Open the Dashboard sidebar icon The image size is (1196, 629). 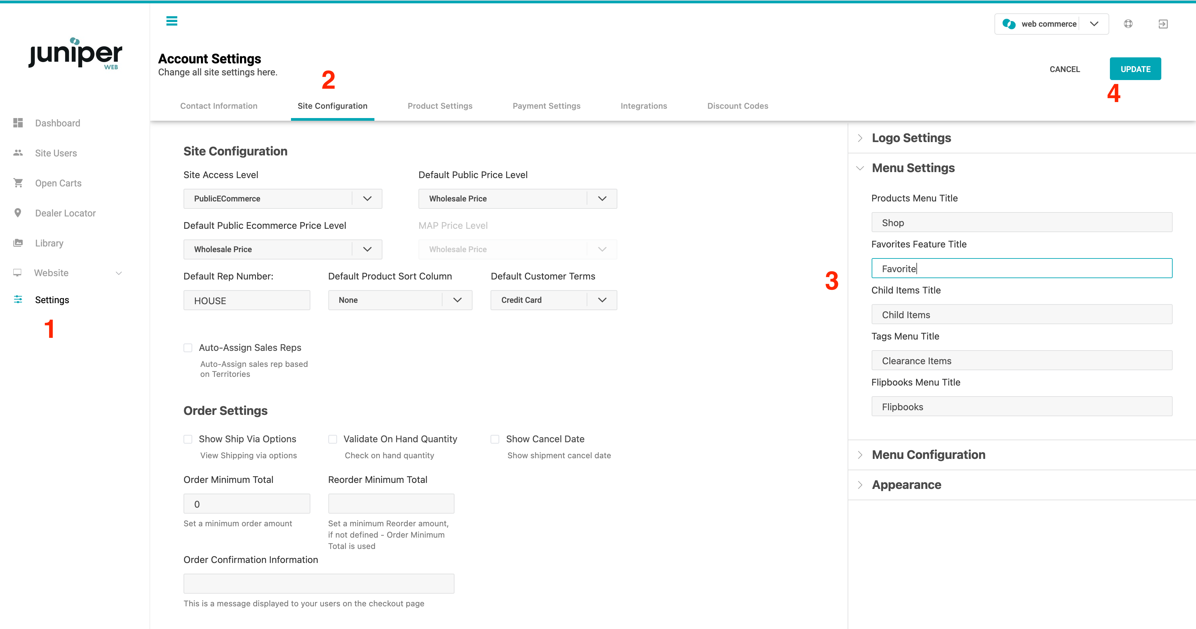(x=18, y=123)
